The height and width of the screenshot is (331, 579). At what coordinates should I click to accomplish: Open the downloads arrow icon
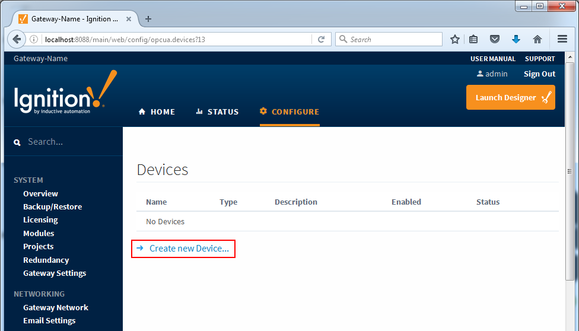click(516, 39)
